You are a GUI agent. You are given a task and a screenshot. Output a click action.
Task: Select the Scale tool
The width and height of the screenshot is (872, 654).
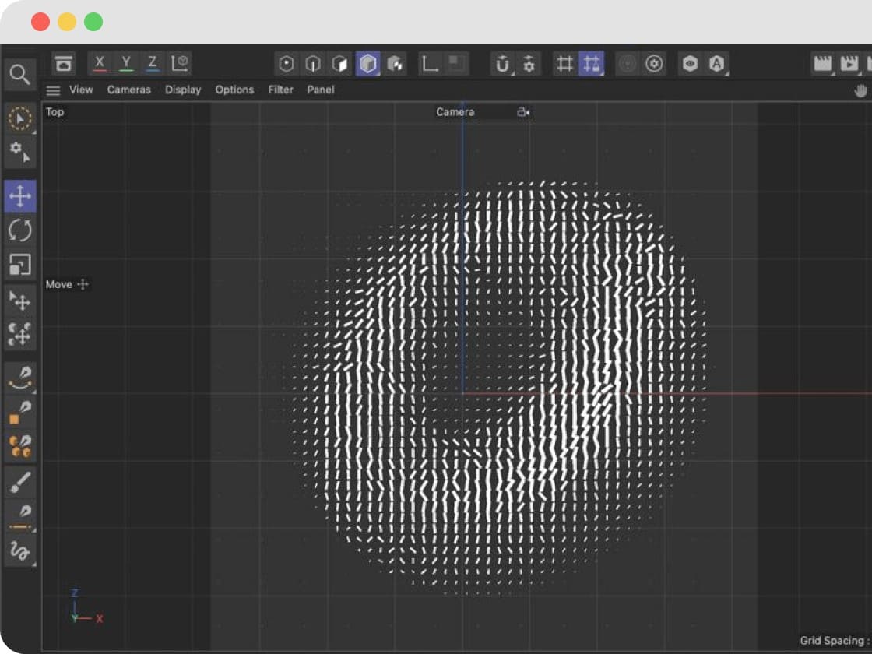(20, 265)
